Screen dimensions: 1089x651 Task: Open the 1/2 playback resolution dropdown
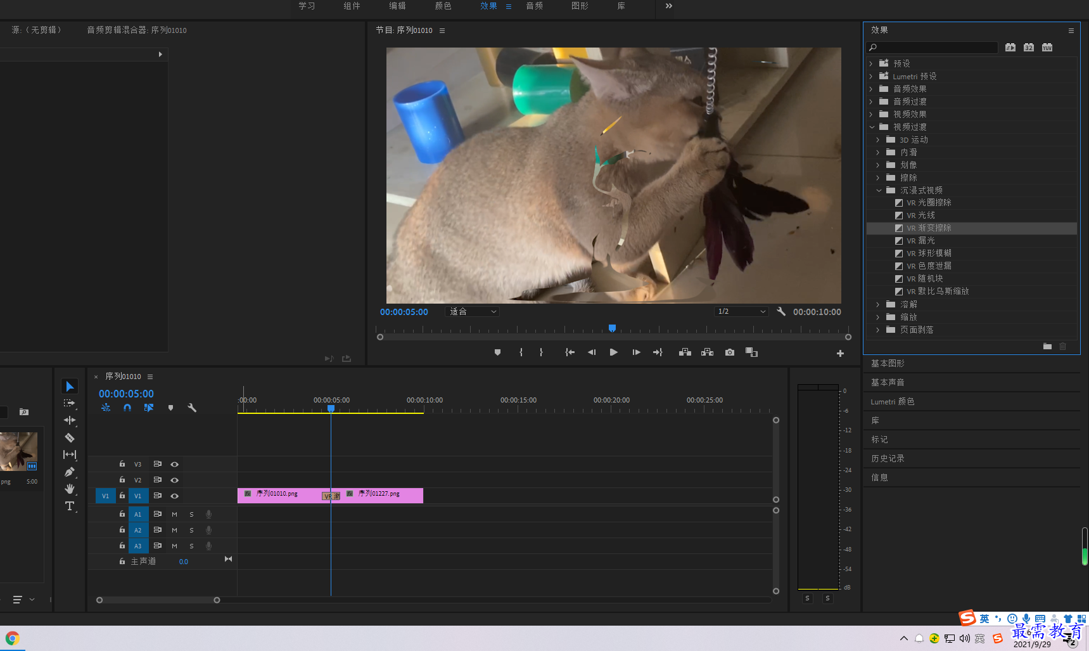tap(741, 312)
